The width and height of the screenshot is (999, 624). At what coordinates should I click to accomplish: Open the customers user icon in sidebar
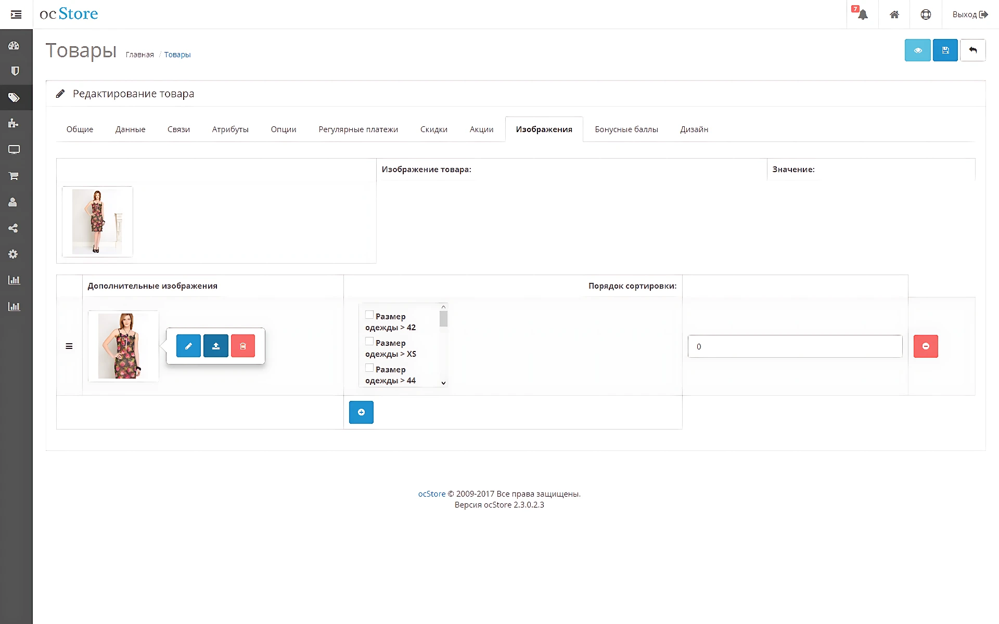tap(13, 202)
